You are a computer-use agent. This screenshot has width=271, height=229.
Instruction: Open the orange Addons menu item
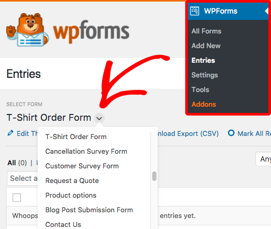[204, 105]
